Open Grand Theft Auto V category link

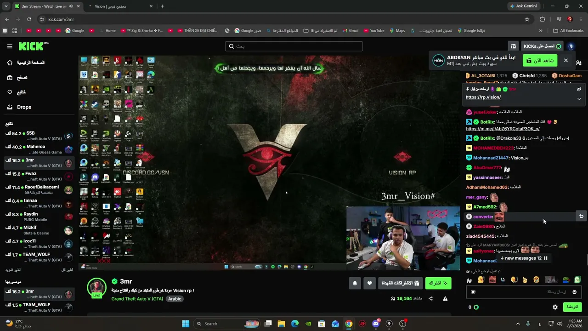[x=137, y=299]
